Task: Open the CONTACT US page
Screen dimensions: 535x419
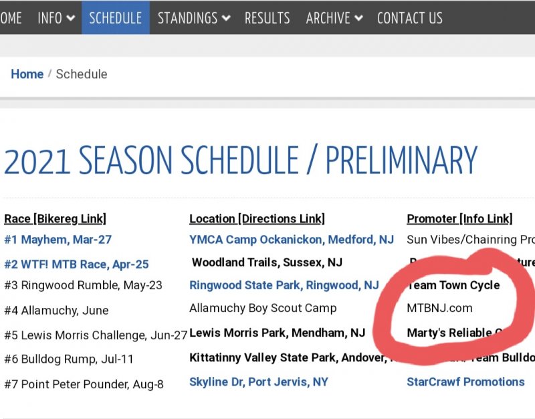Action: (x=409, y=17)
